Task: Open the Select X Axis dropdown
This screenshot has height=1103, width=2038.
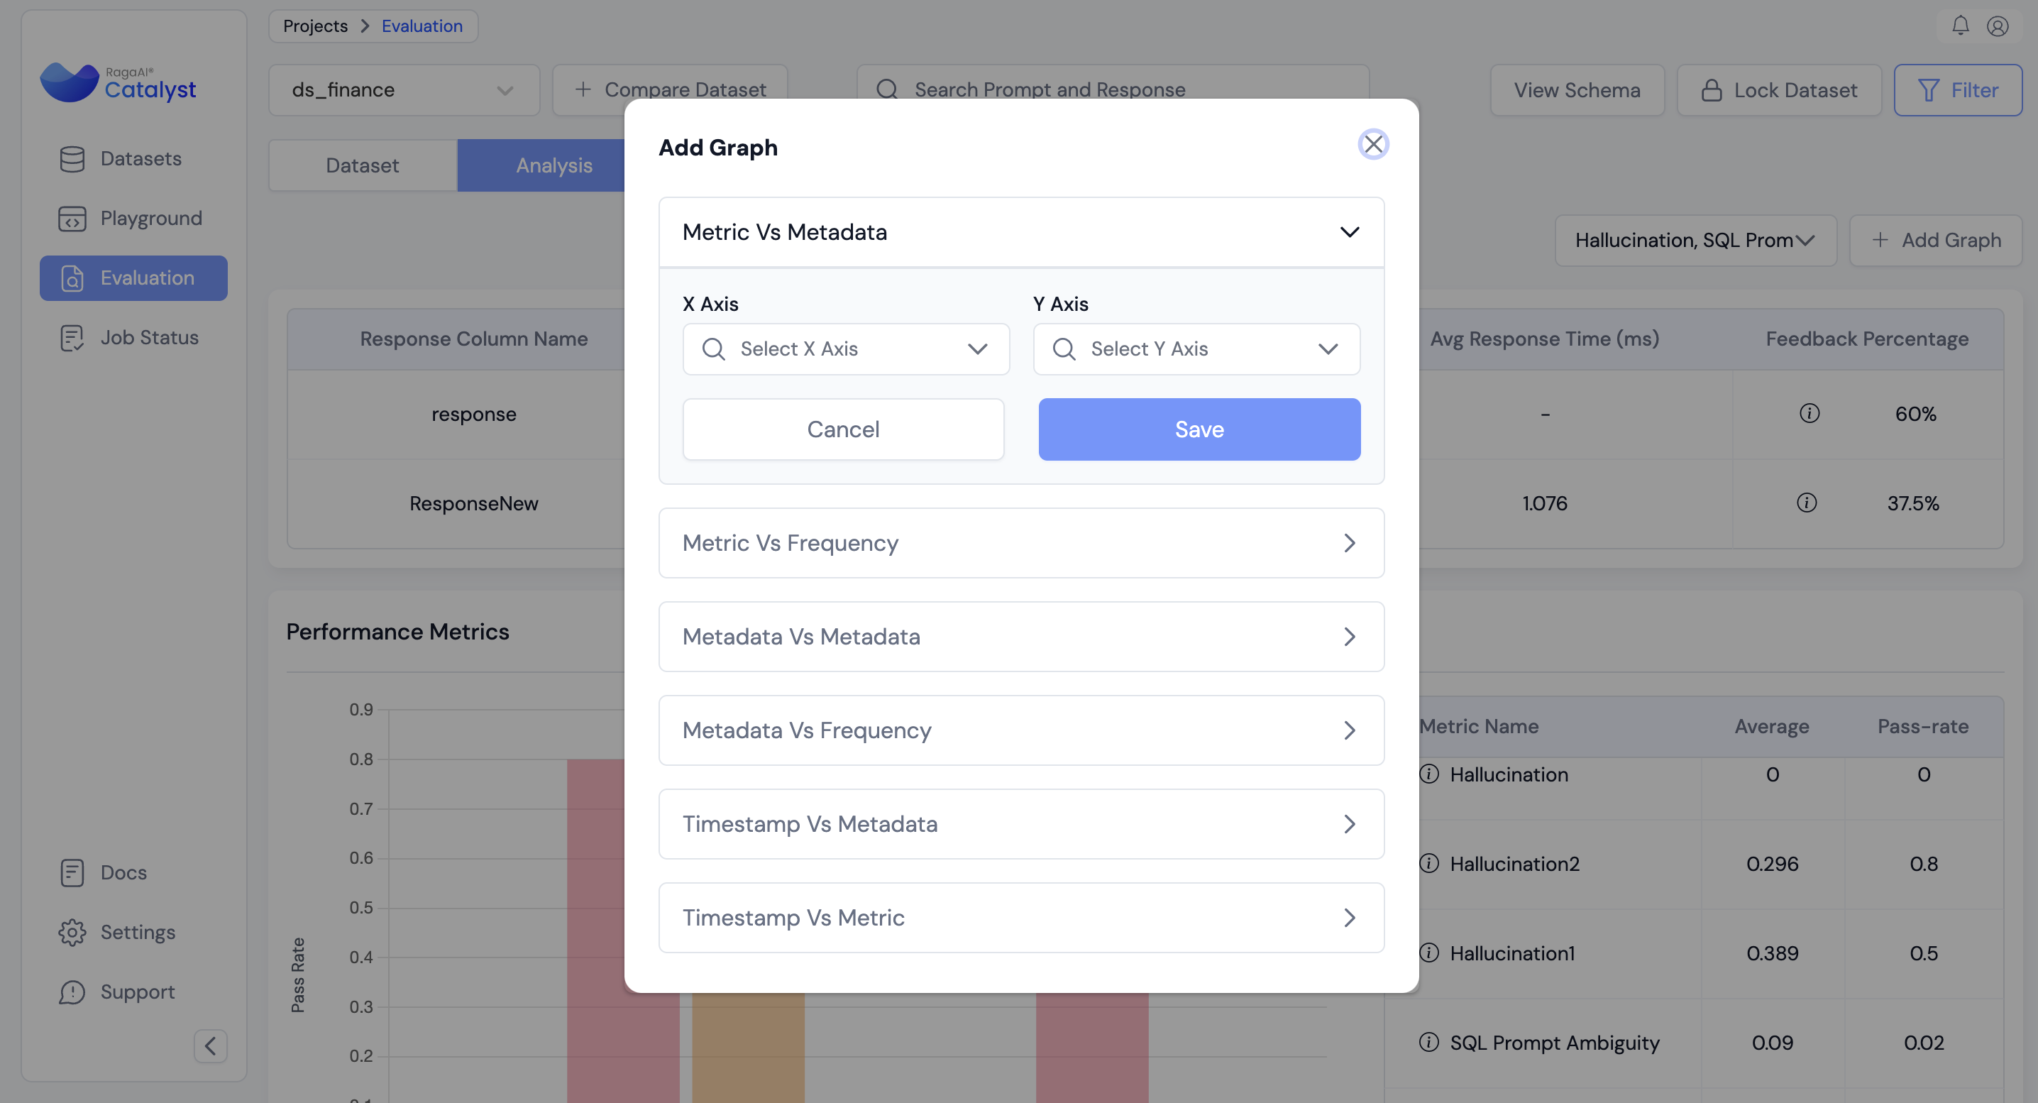Action: point(845,349)
